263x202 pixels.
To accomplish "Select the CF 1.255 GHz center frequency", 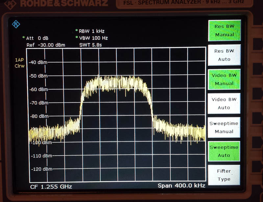I will 51,187.
